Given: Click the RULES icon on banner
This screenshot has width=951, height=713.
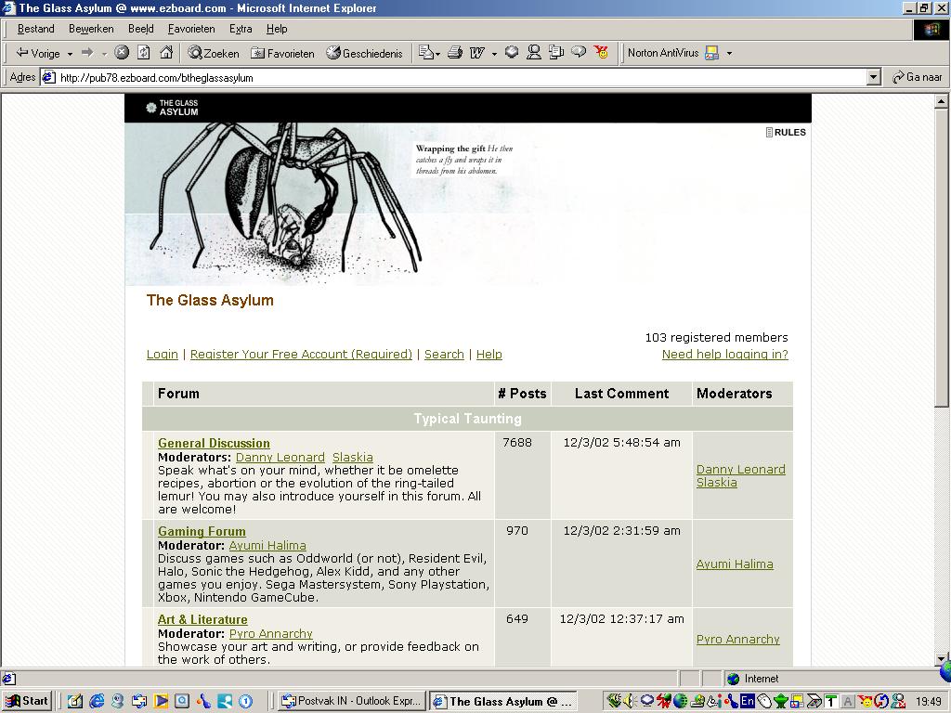Looking at the screenshot, I should click(786, 132).
